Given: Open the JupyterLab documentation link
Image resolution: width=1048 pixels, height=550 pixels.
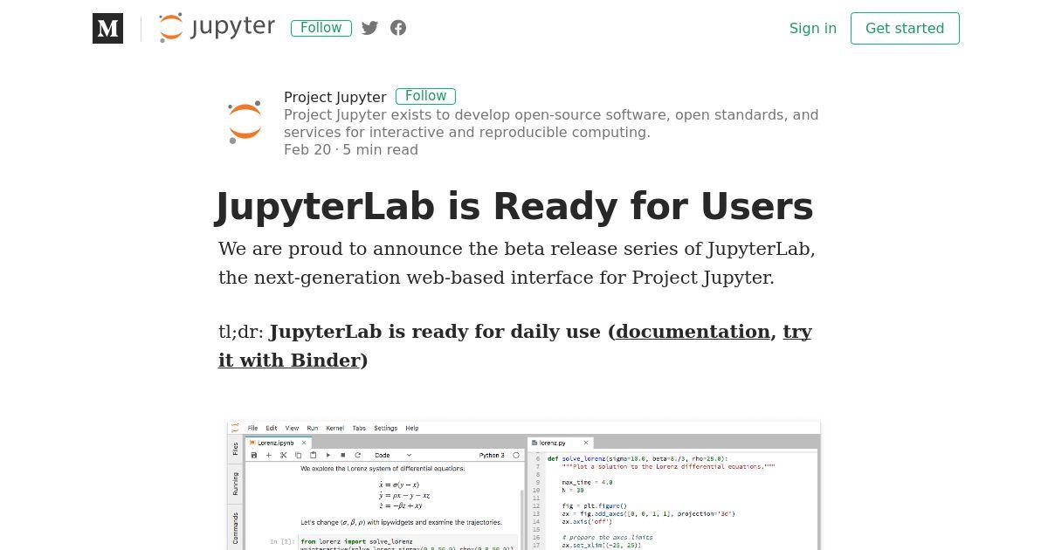Looking at the screenshot, I should (x=693, y=332).
